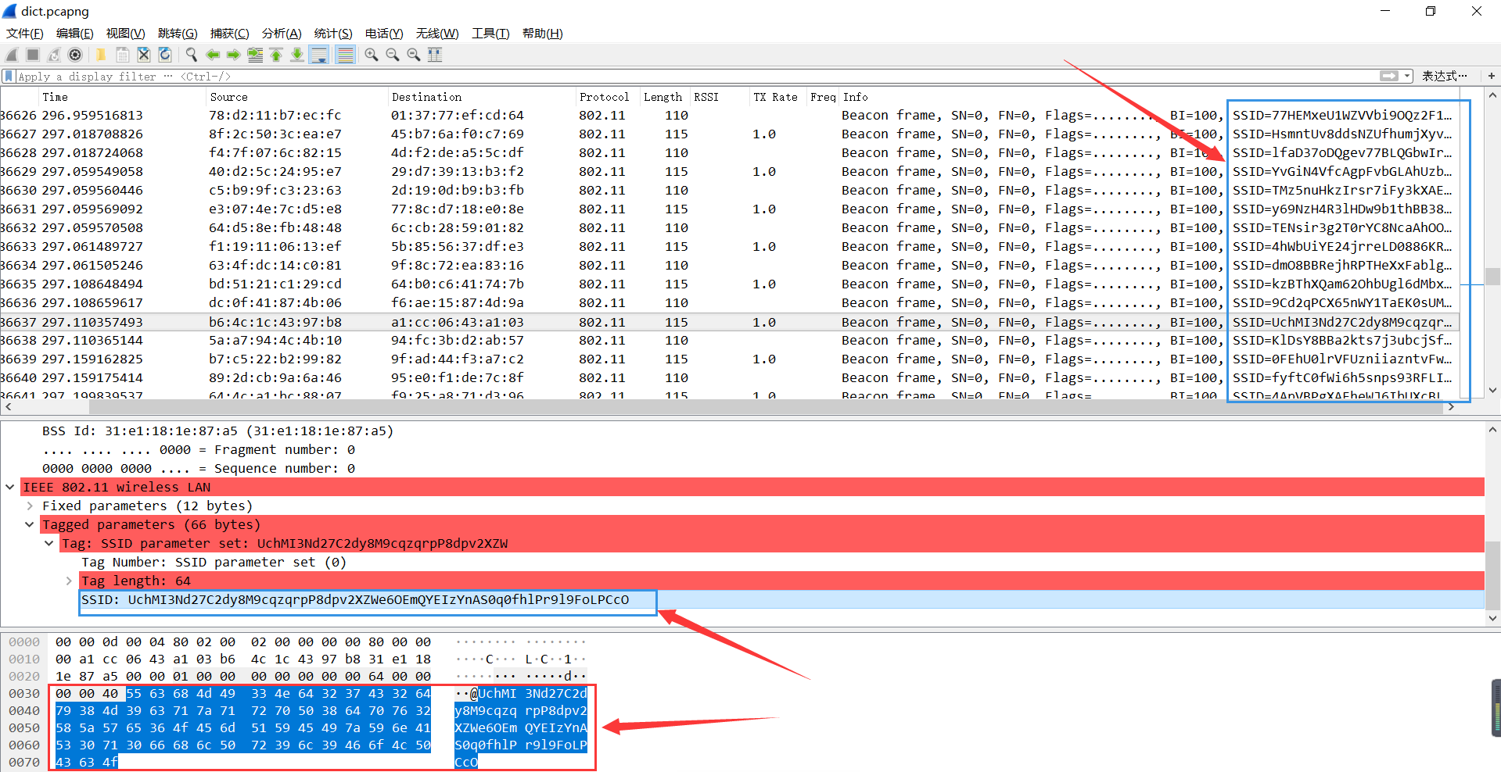Click the 表达式 expression button
This screenshot has width=1501, height=772.
pos(1444,77)
